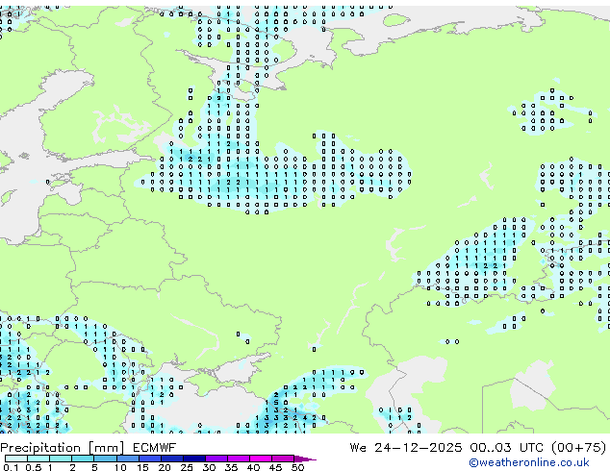This screenshot has width=610, height=471.
Task: Click the "(00+75)" forecast offset text
Action: (x=579, y=448)
